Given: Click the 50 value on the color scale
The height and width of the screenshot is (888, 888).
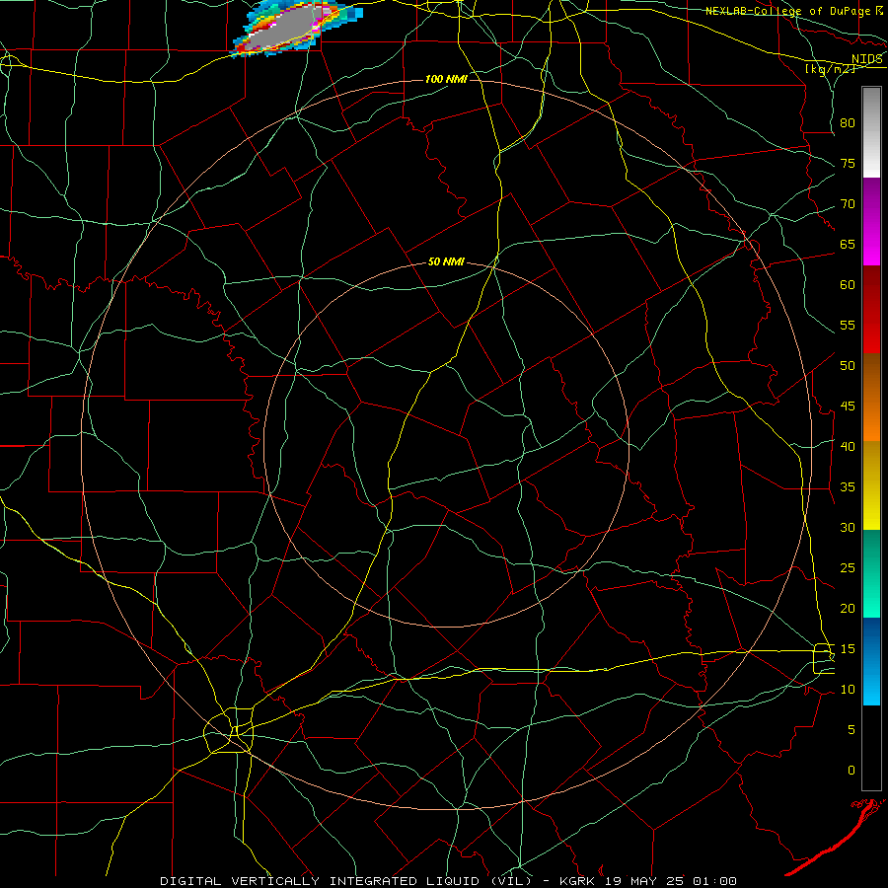Looking at the screenshot, I should [x=848, y=366].
